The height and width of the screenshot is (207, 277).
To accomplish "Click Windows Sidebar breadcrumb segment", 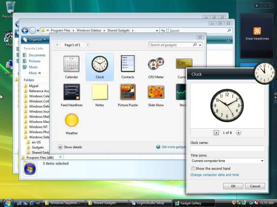I will point(89,30).
